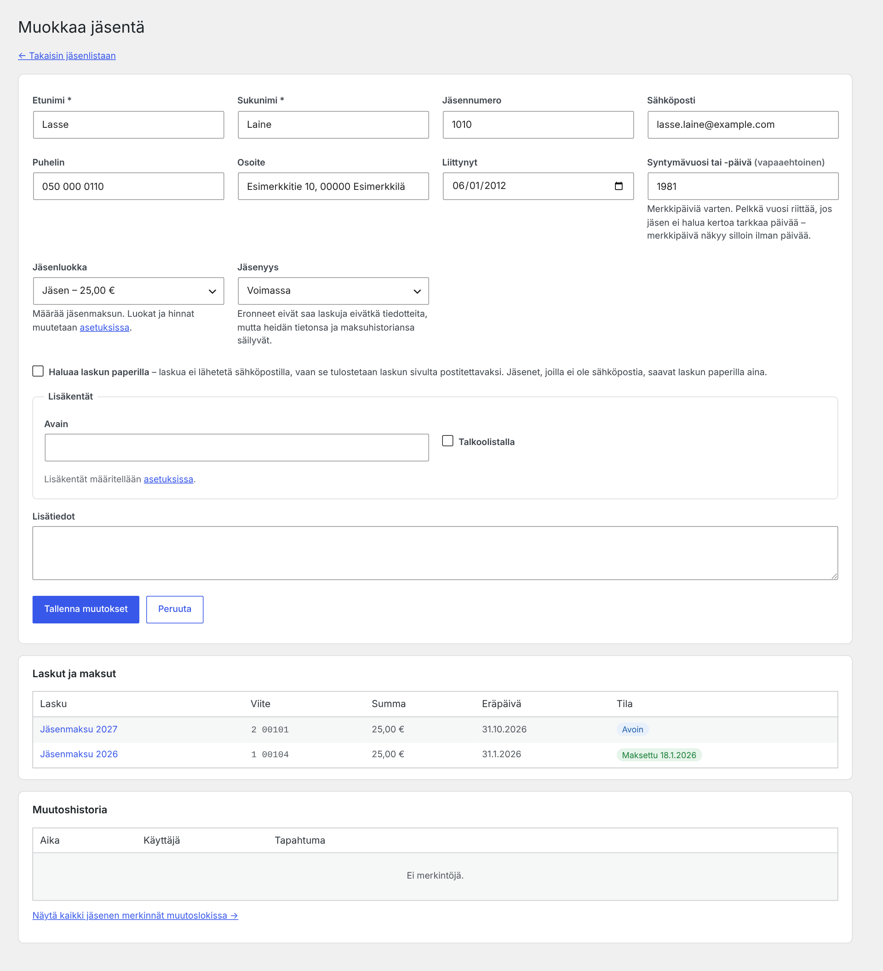Grab the Lisätiedot textarea resize handle
The height and width of the screenshot is (971, 883).
click(834, 576)
